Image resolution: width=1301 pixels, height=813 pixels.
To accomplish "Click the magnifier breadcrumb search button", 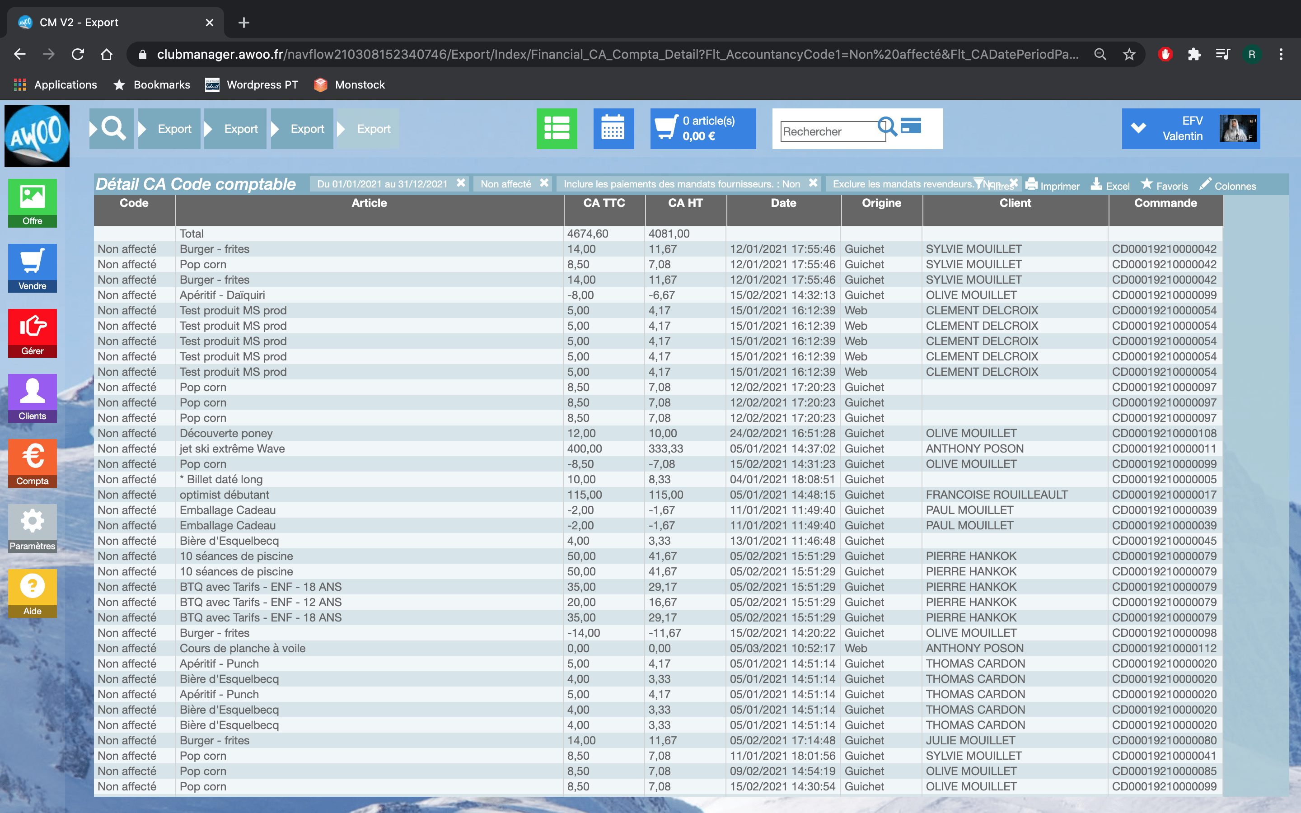I will (111, 129).
